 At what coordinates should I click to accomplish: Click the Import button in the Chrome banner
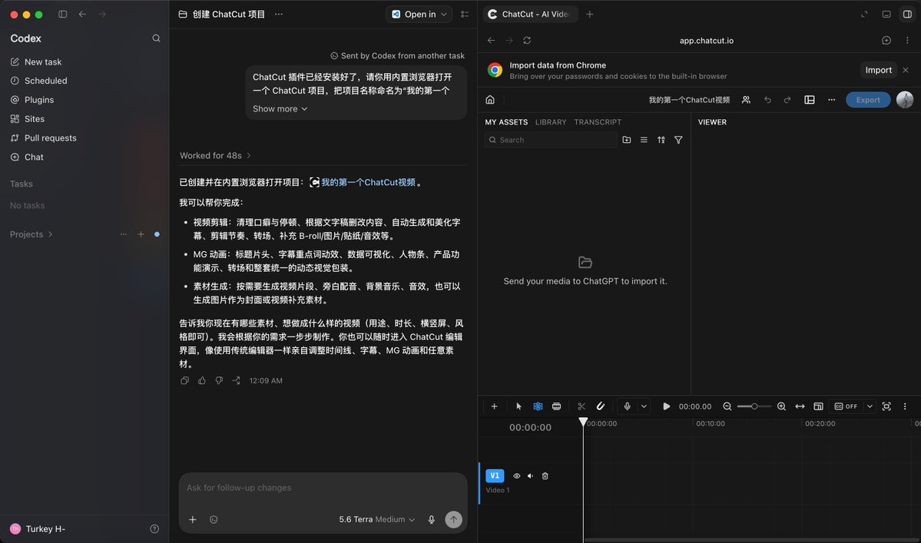tap(878, 70)
